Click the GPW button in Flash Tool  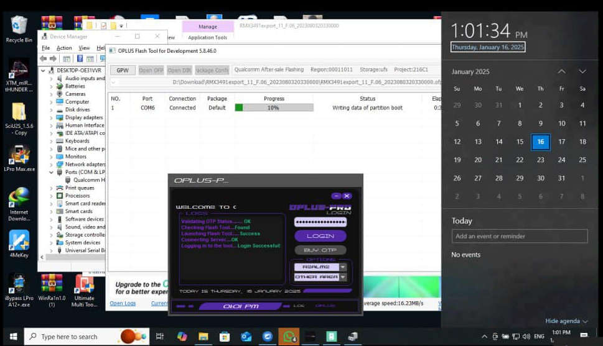tap(123, 70)
